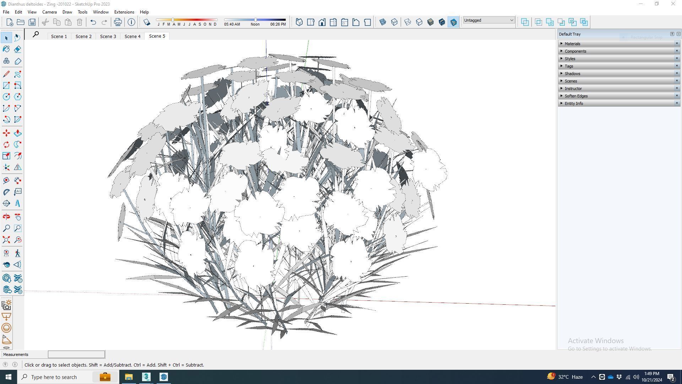Select the Tag tool
This screenshot has height=384, width=682.
[18, 61]
